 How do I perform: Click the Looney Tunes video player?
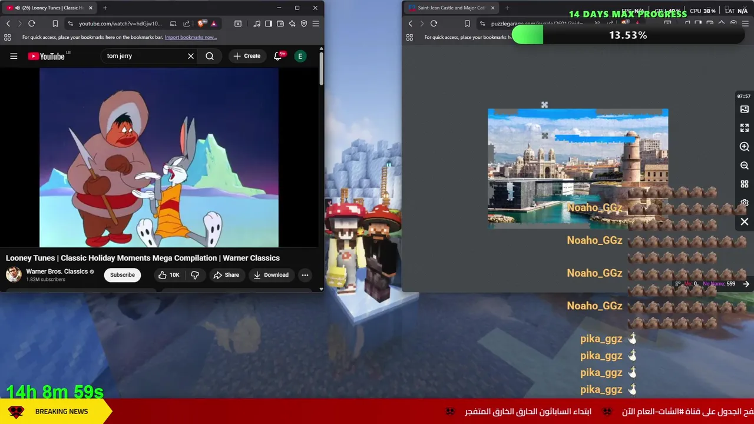point(159,157)
